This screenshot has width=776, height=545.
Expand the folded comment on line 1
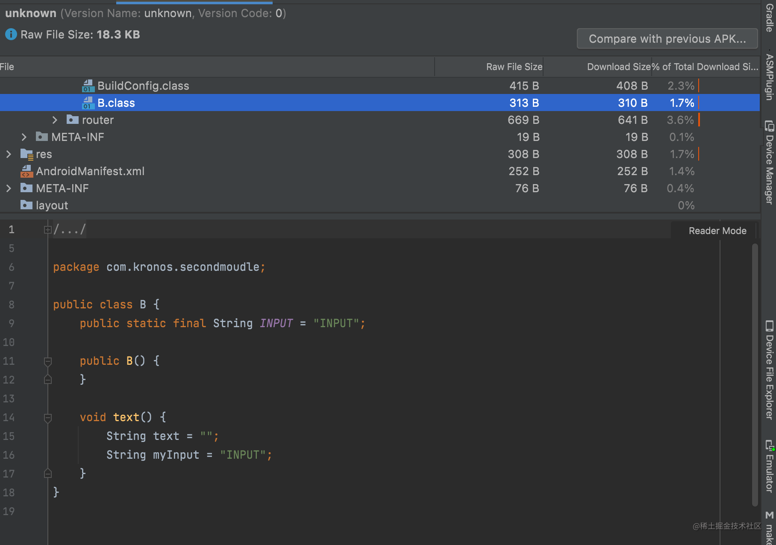pos(48,230)
